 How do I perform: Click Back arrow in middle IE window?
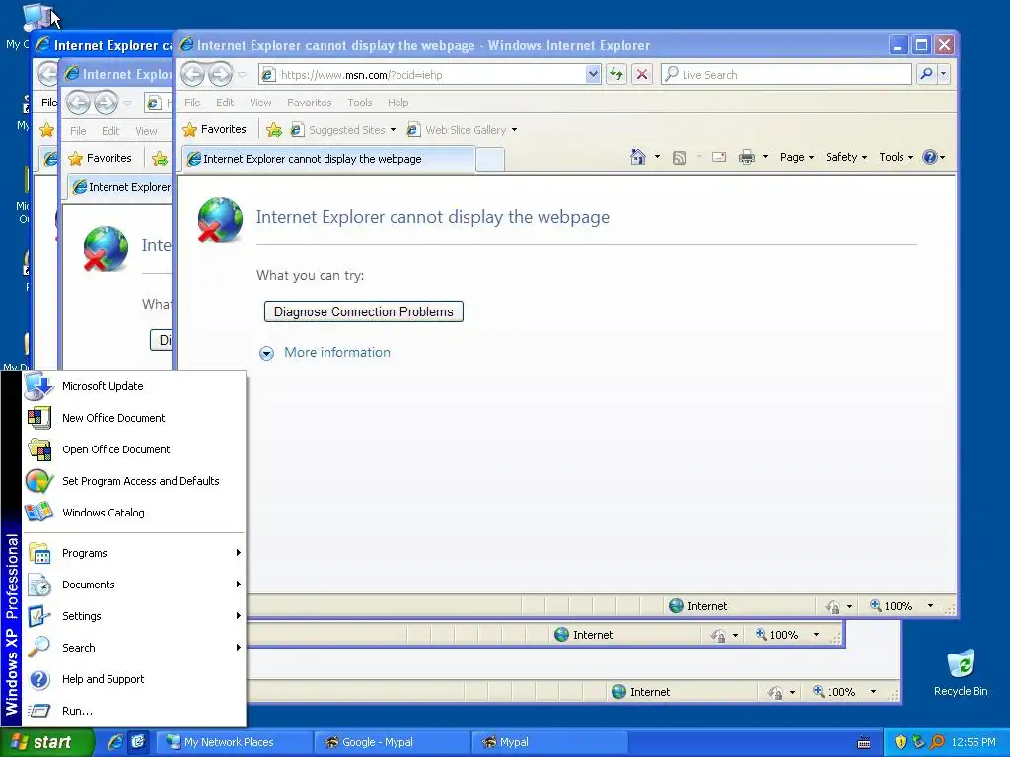pyautogui.click(x=78, y=103)
